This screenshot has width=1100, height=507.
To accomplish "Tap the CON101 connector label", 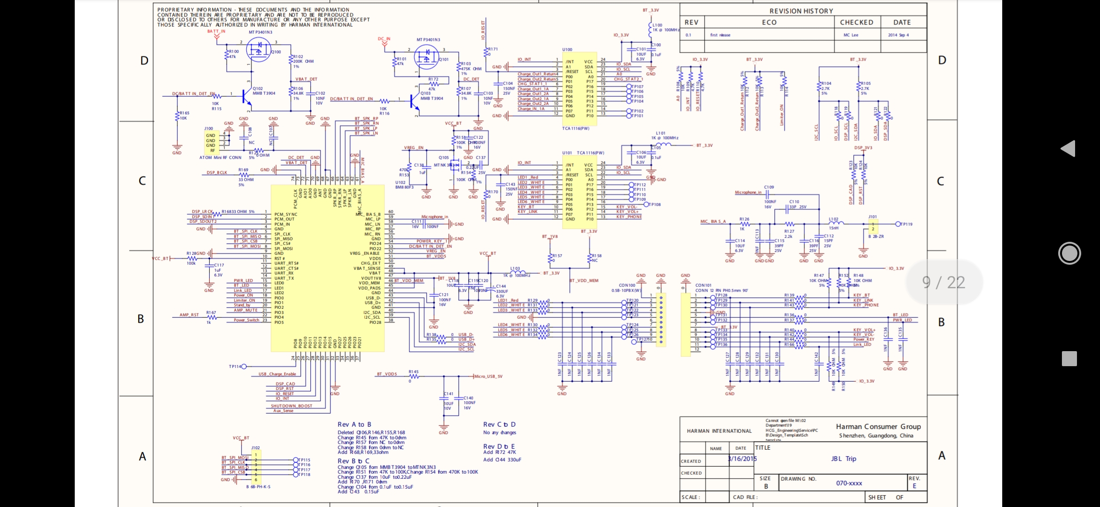I will coord(703,285).
